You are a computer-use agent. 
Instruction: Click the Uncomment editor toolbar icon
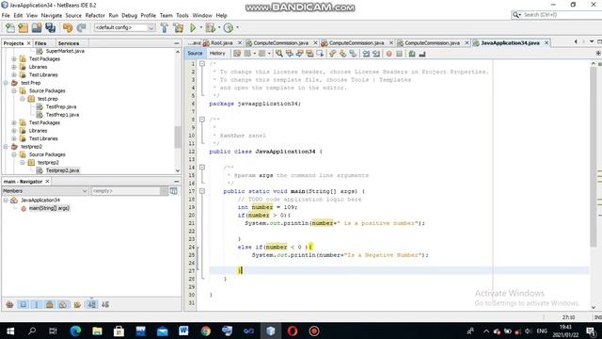click(x=422, y=54)
